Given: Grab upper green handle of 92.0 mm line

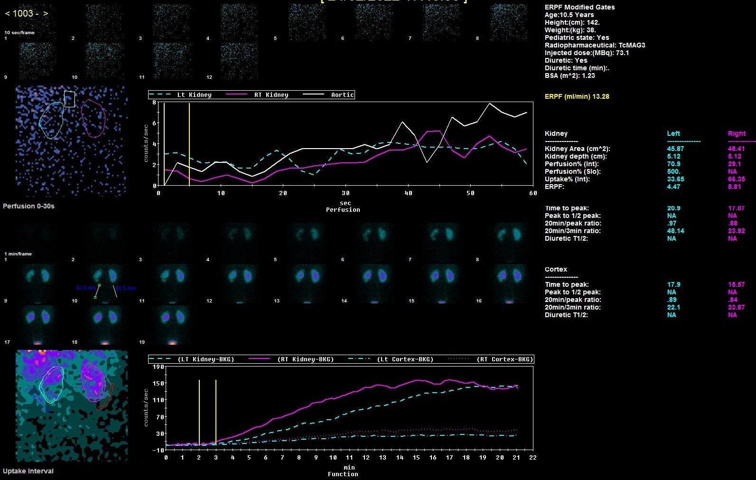Looking at the screenshot, I should pos(99,285).
